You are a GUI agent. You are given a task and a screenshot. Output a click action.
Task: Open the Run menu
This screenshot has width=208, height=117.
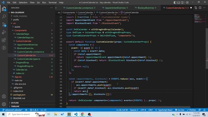click(44, 3)
